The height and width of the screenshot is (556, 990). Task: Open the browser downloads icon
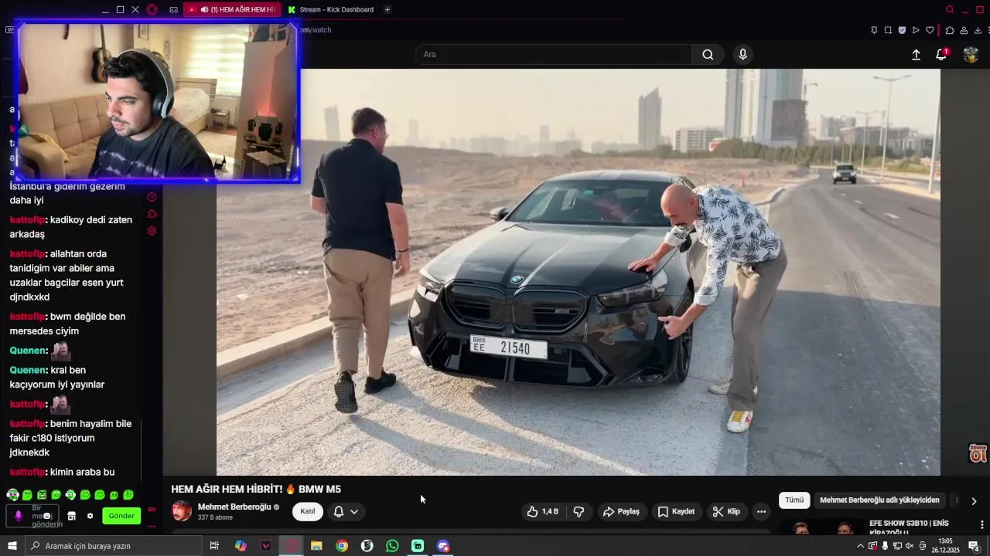pyautogui.click(x=978, y=30)
